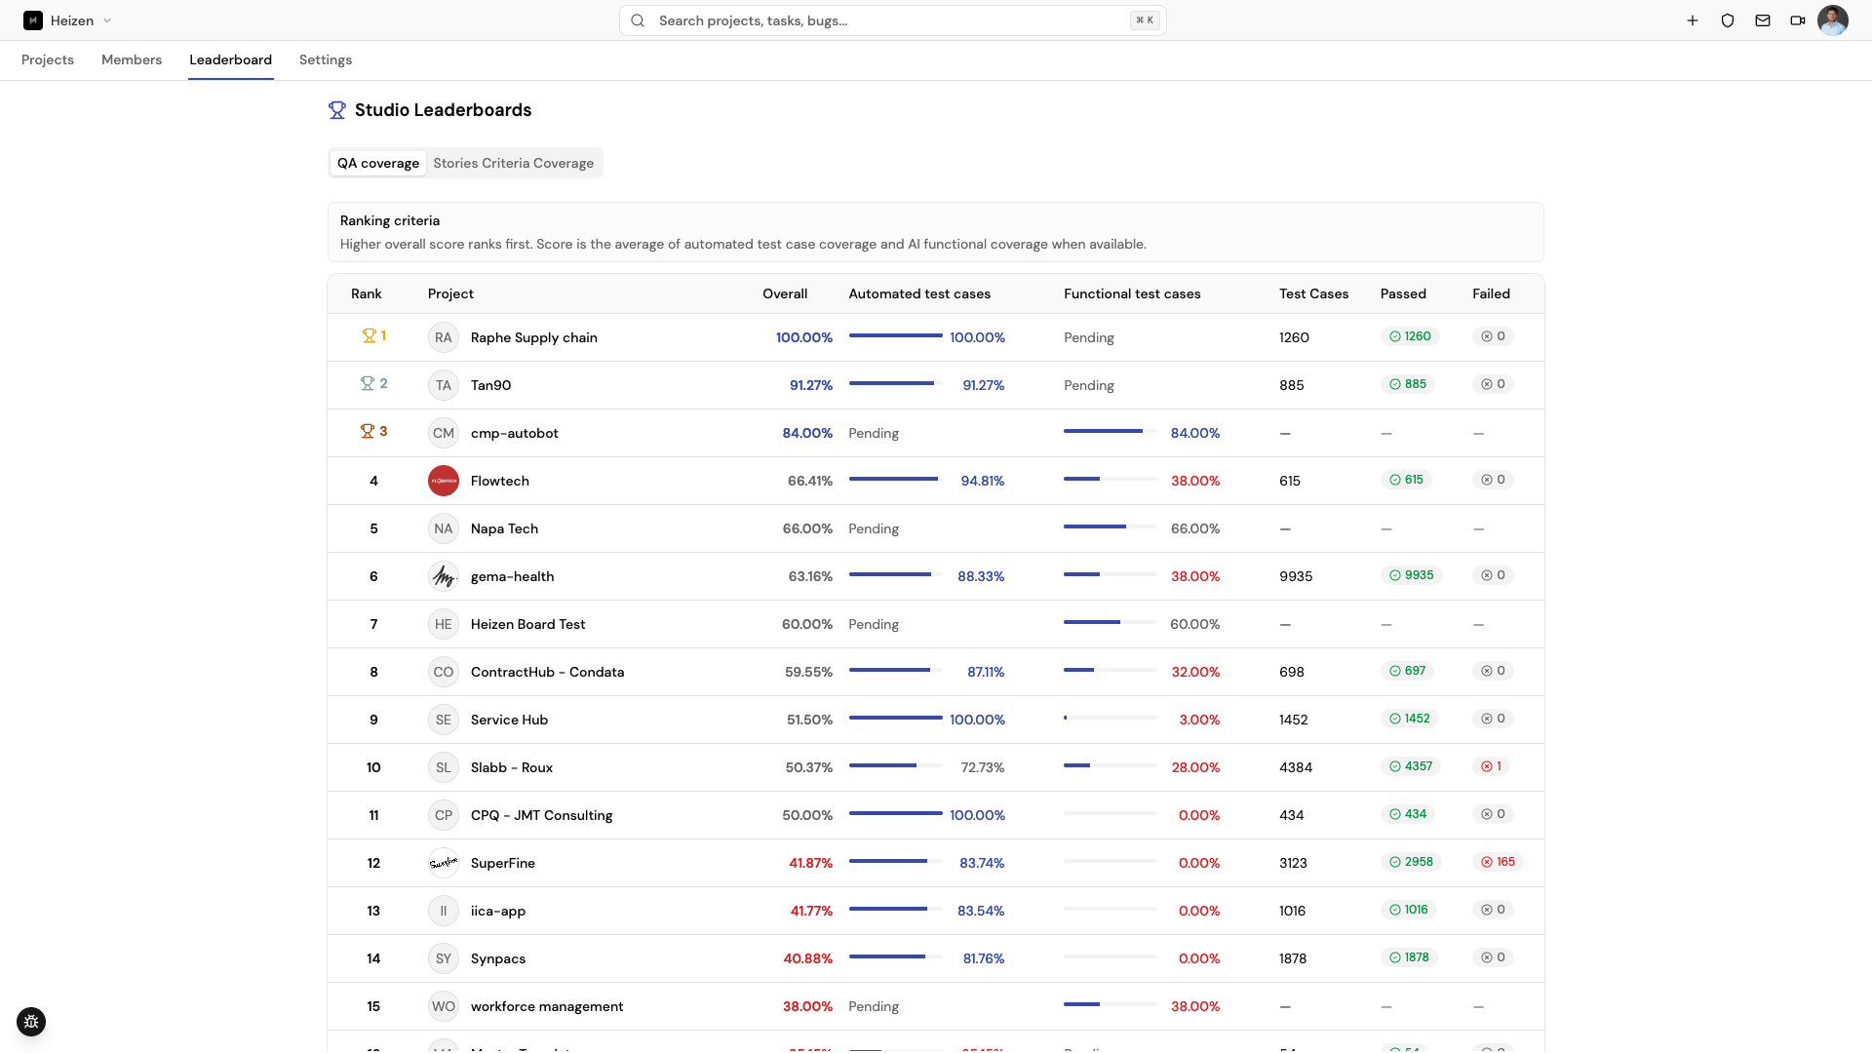Click the Functional test cases column header
The width and height of the screenshot is (1872, 1053).
pyautogui.click(x=1132, y=293)
